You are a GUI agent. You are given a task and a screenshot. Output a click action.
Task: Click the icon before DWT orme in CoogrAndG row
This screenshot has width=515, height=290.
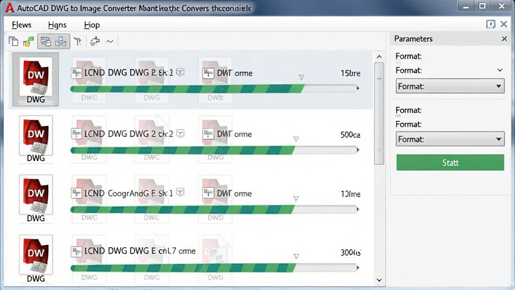click(208, 193)
